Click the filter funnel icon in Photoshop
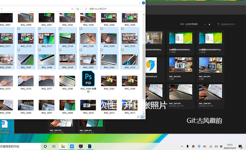 pyautogui.click(x=218, y=25)
